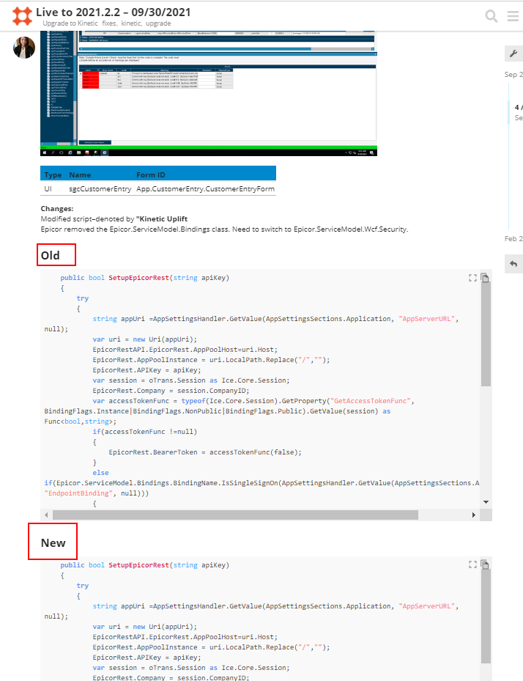523x681 pixels.
Task: Click the Old heading
Action: coord(51,255)
